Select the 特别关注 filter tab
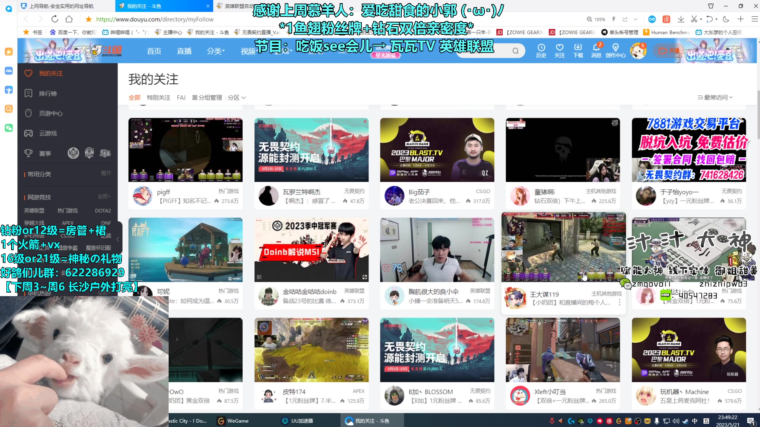The height and width of the screenshot is (427, 760). (x=158, y=97)
